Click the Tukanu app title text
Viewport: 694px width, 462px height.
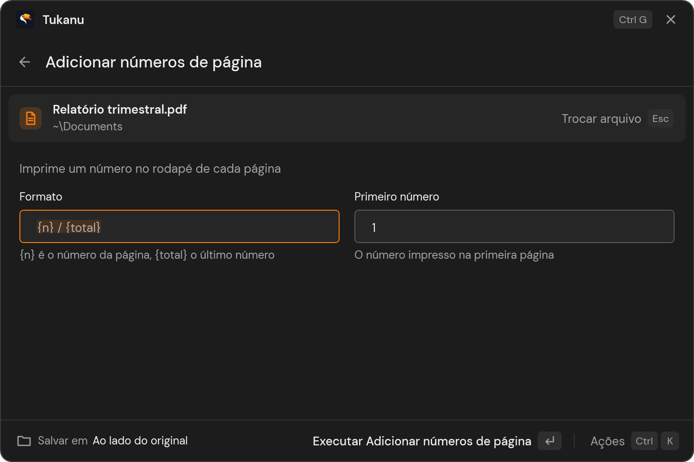[x=63, y=19]
